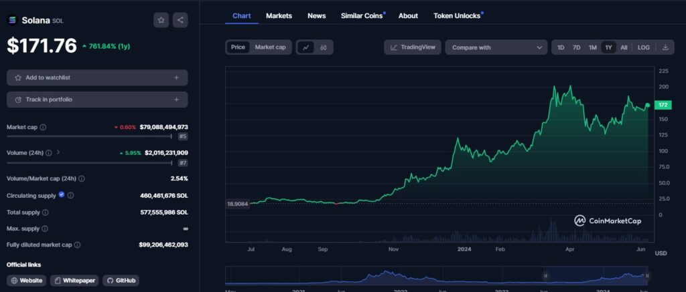Switch to the About tab

click(x=408, y=16)
